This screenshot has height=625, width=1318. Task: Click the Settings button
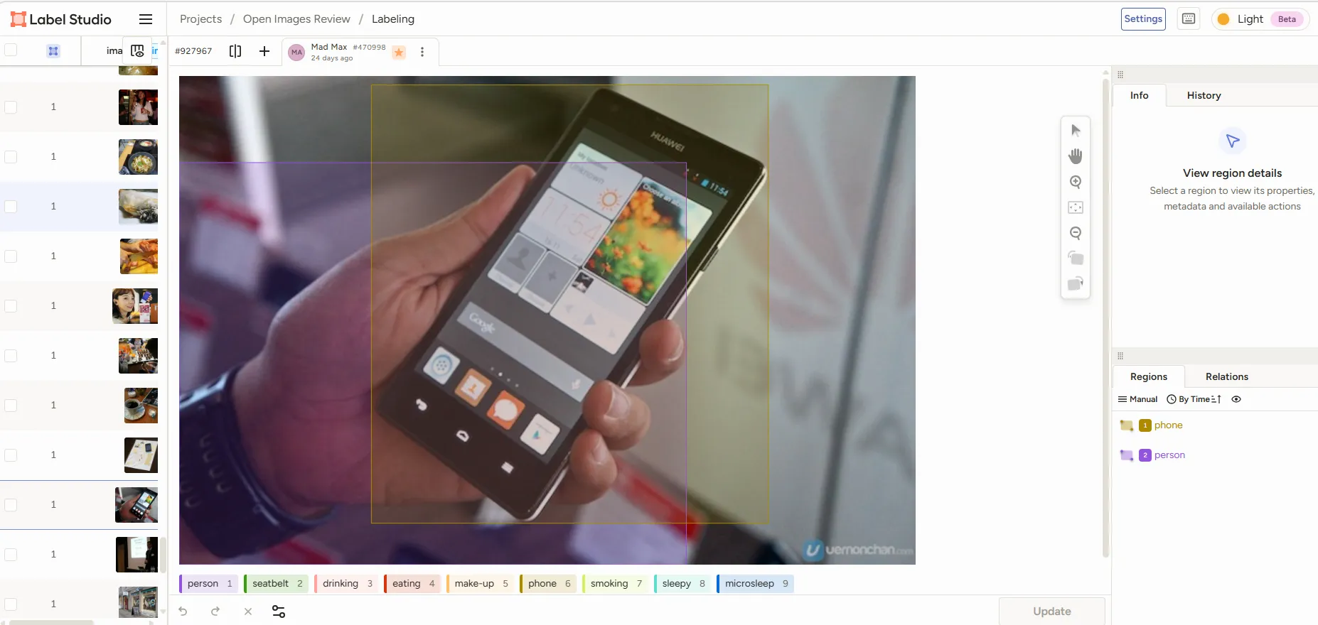(x=1143, y=19)
